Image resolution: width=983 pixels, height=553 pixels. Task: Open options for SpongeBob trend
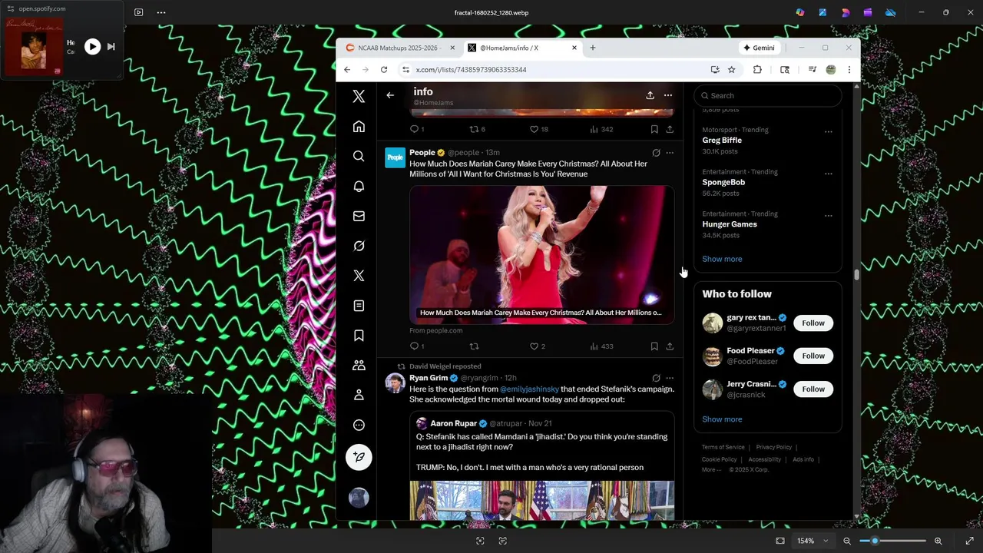828,174
